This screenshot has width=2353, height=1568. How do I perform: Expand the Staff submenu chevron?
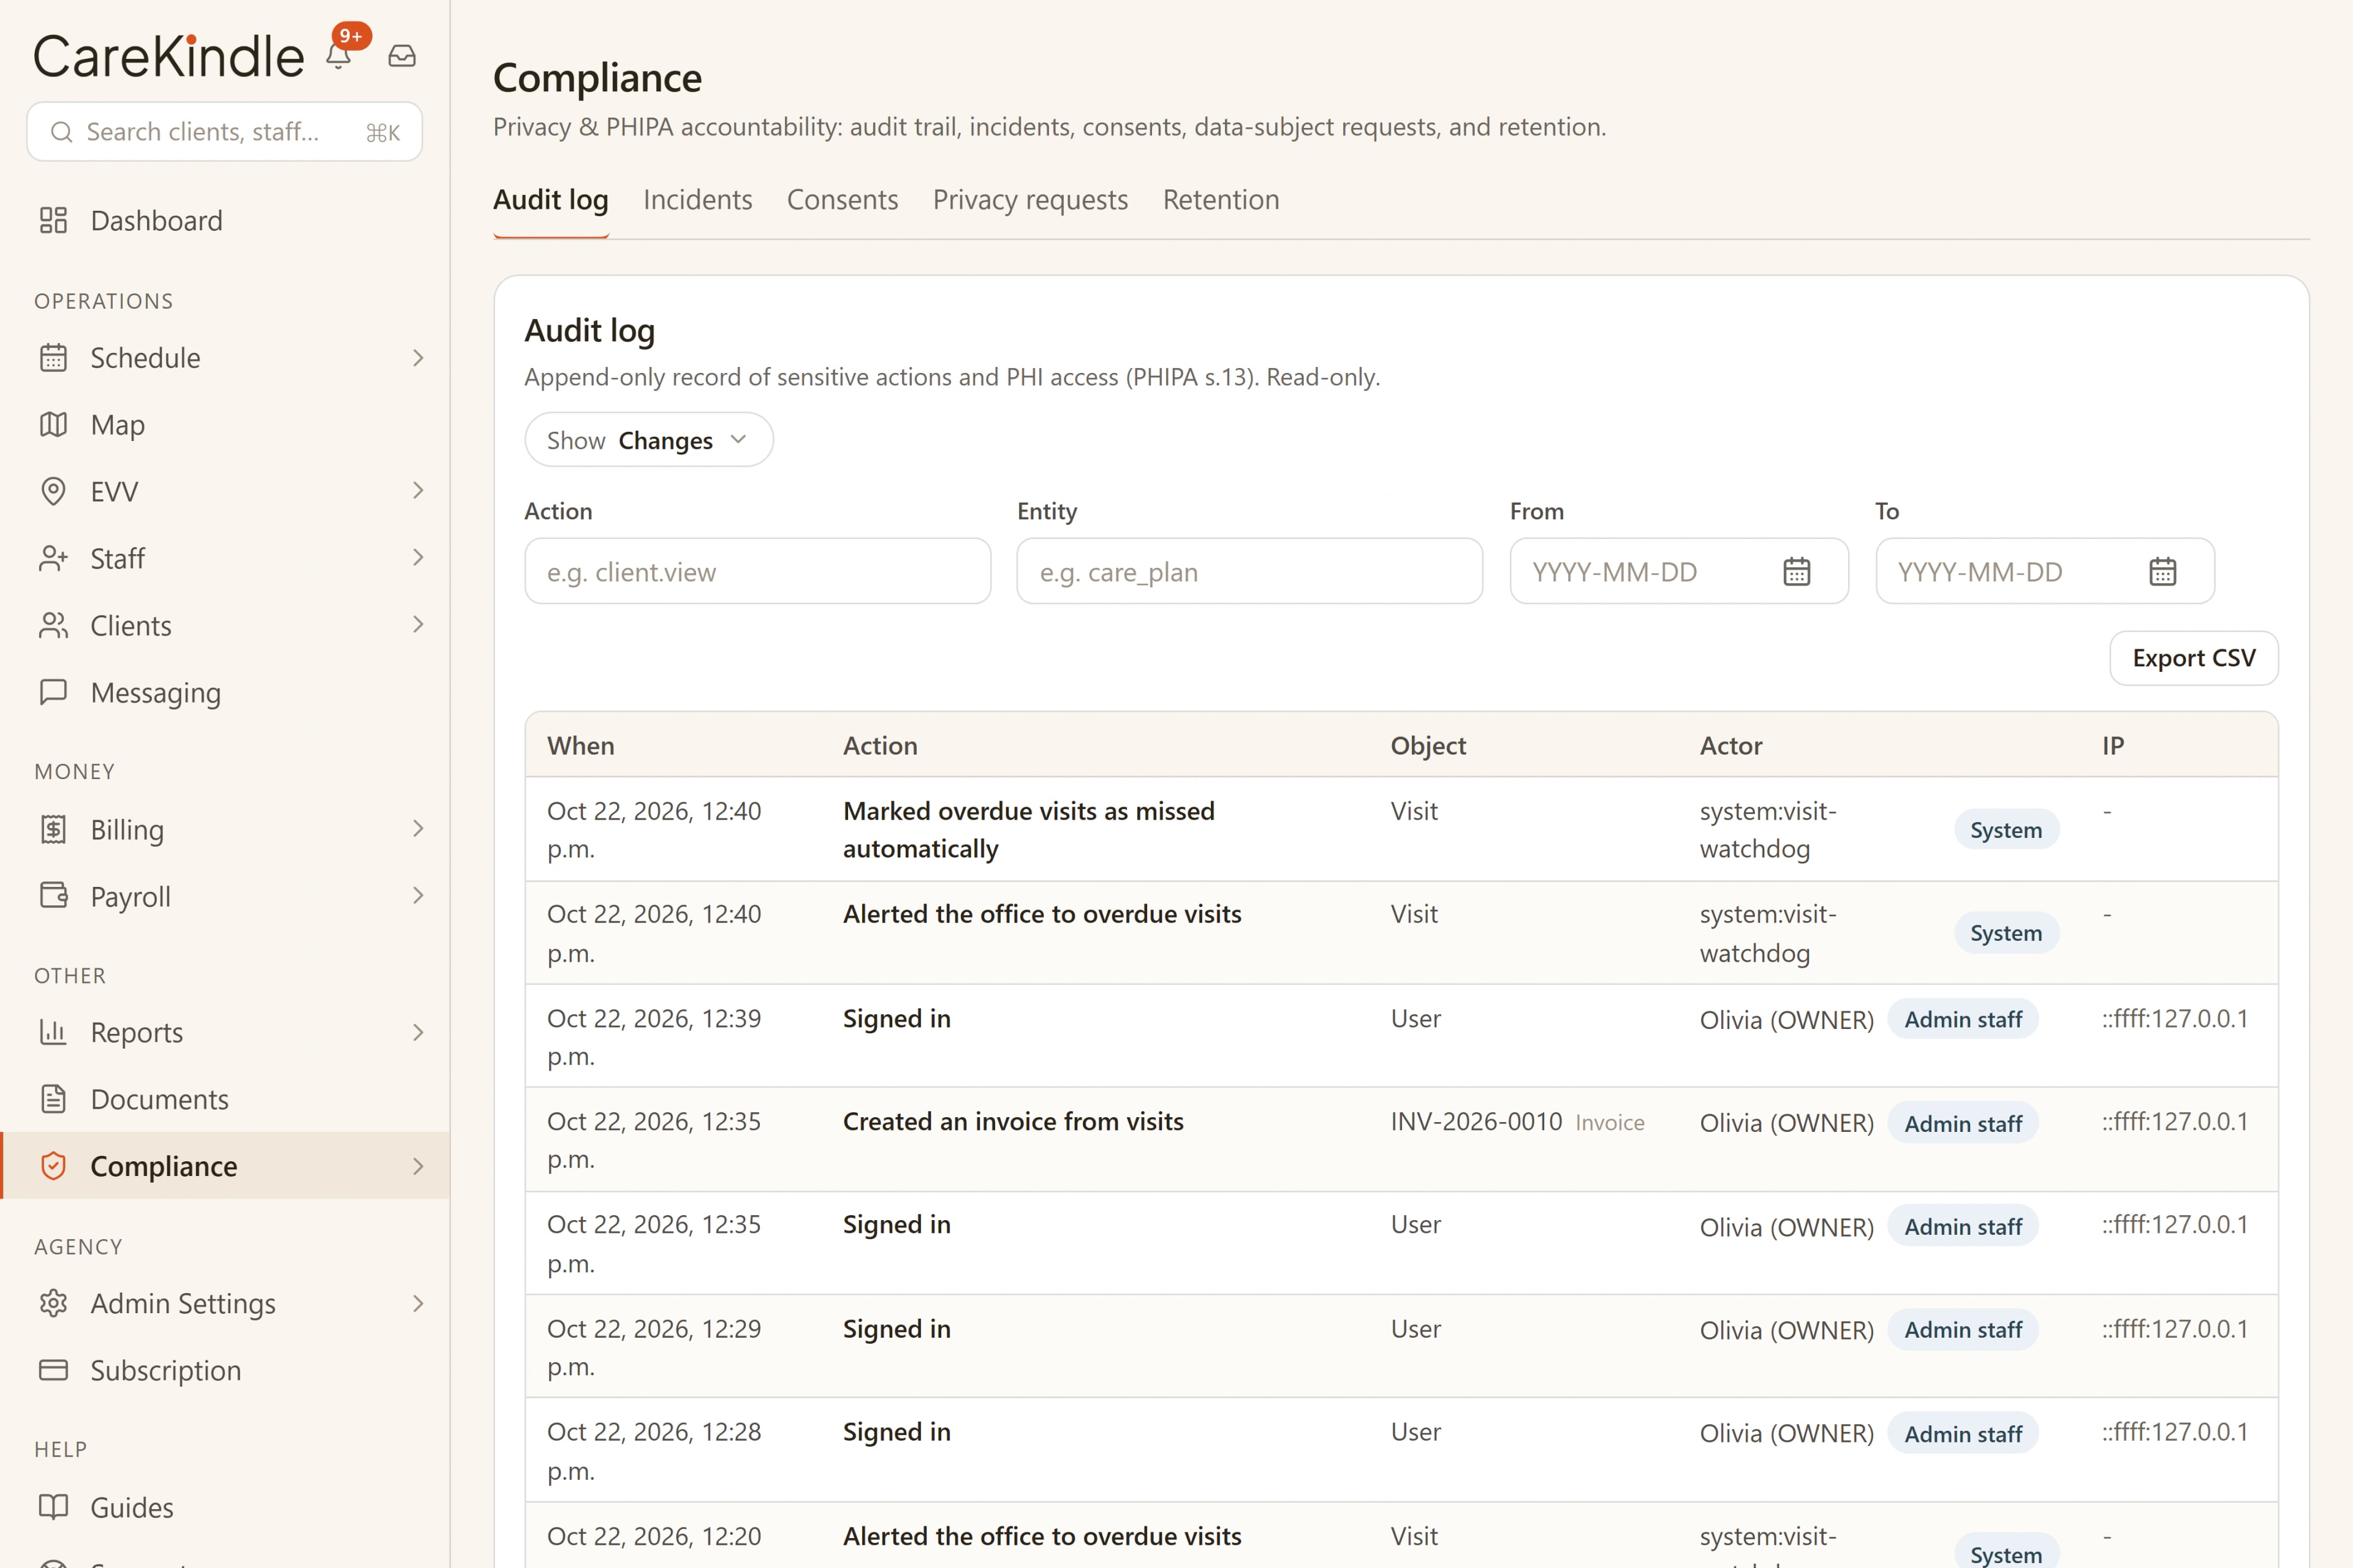pyautogui.click(x=418, y=557)
